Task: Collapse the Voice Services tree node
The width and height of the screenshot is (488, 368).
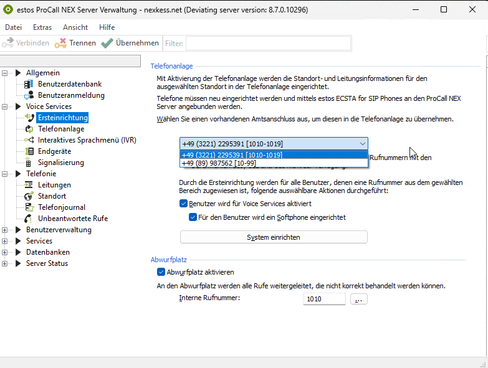Action: click(6, 106)
